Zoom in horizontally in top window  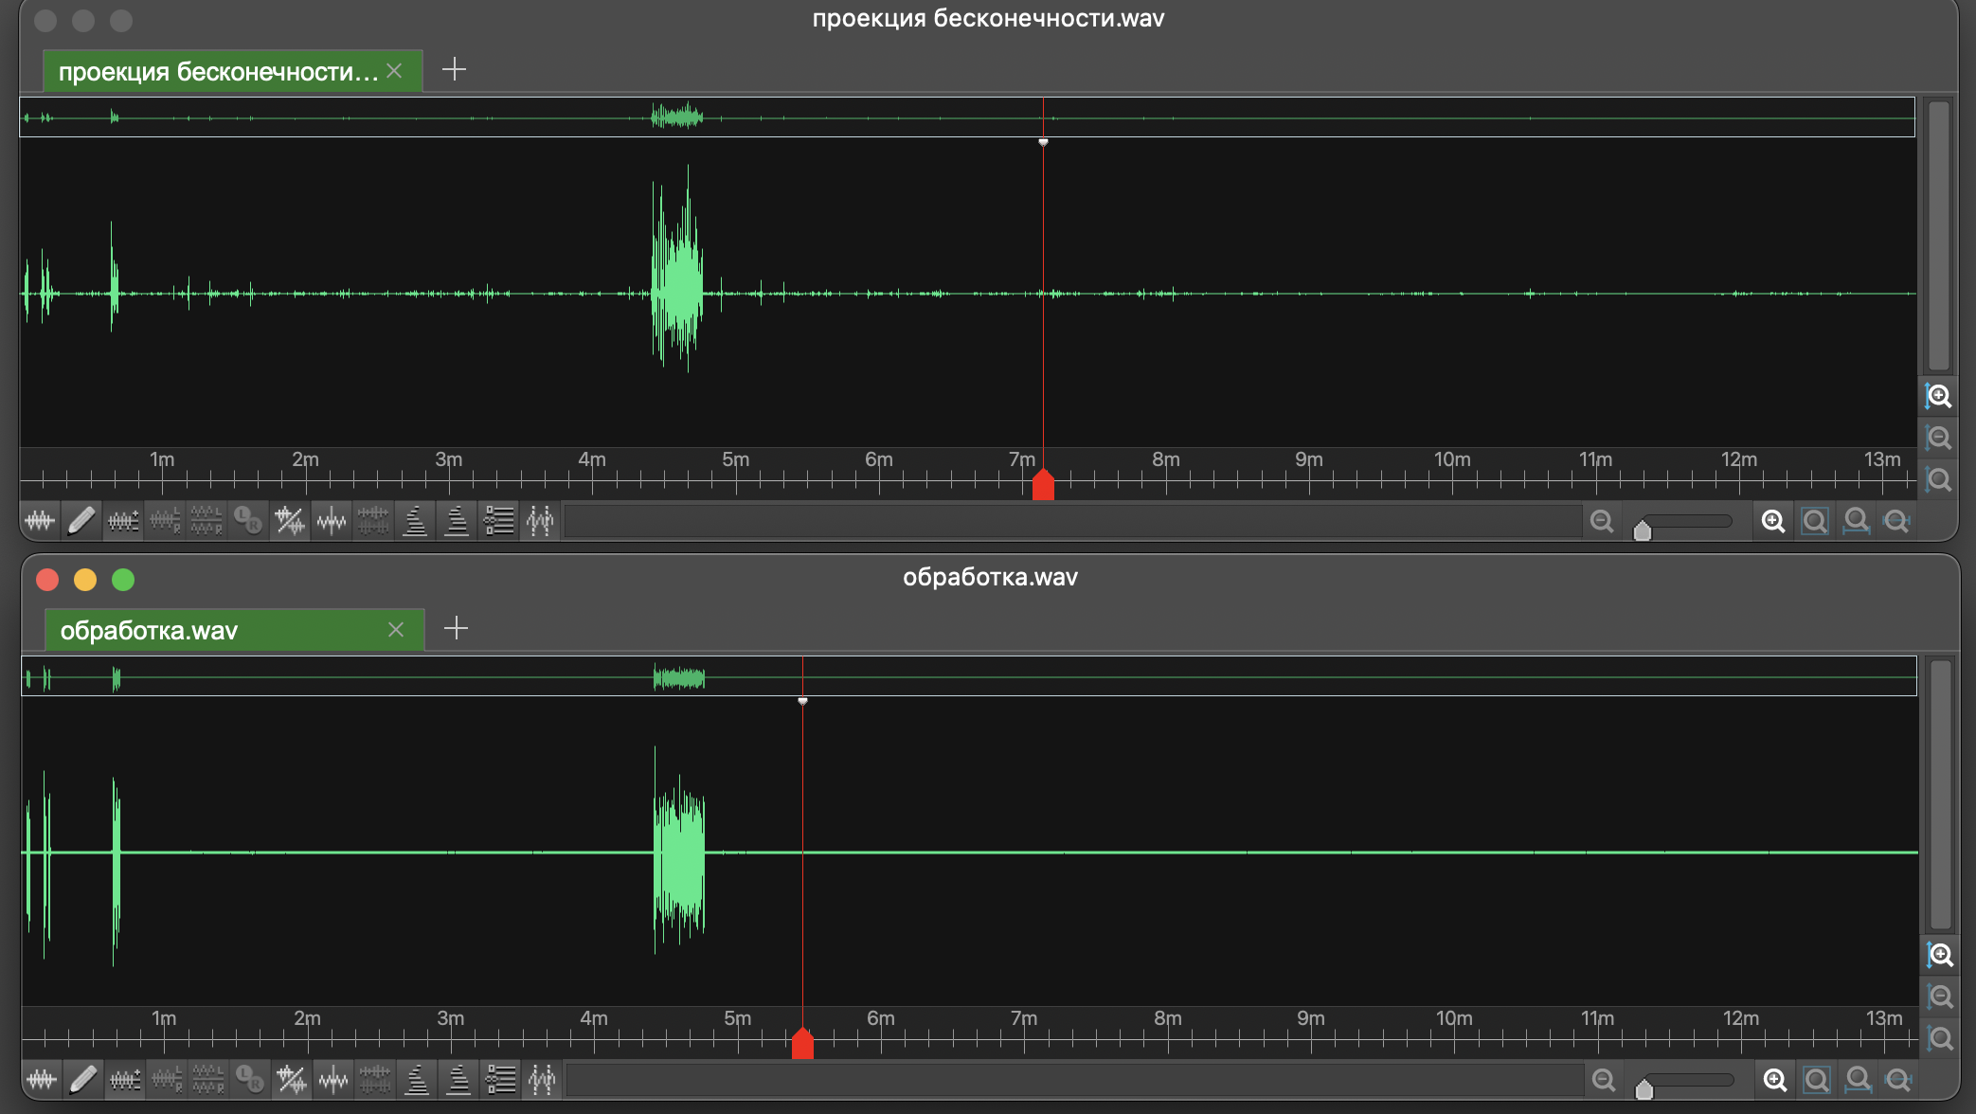pos(1773,521)
